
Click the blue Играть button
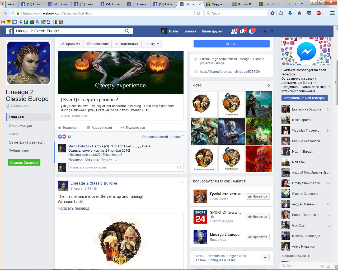tap(232, 44)
